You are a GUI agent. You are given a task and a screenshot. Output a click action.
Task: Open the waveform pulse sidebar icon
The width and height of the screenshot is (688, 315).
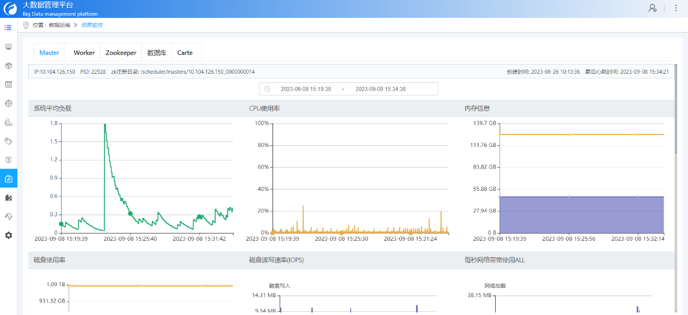8,216
